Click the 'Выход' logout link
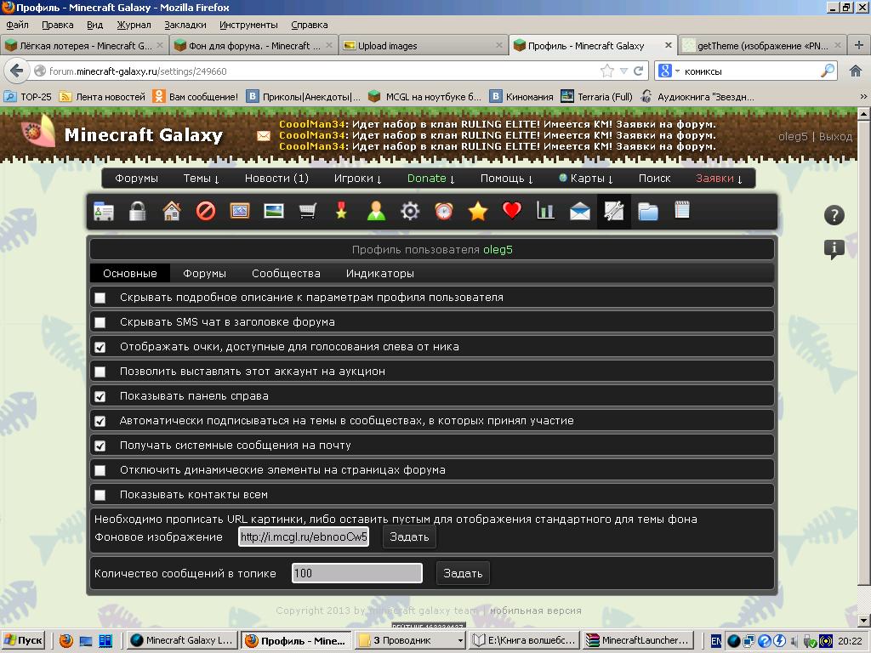This screenshot has height=653, width=871. click(835, 136)
